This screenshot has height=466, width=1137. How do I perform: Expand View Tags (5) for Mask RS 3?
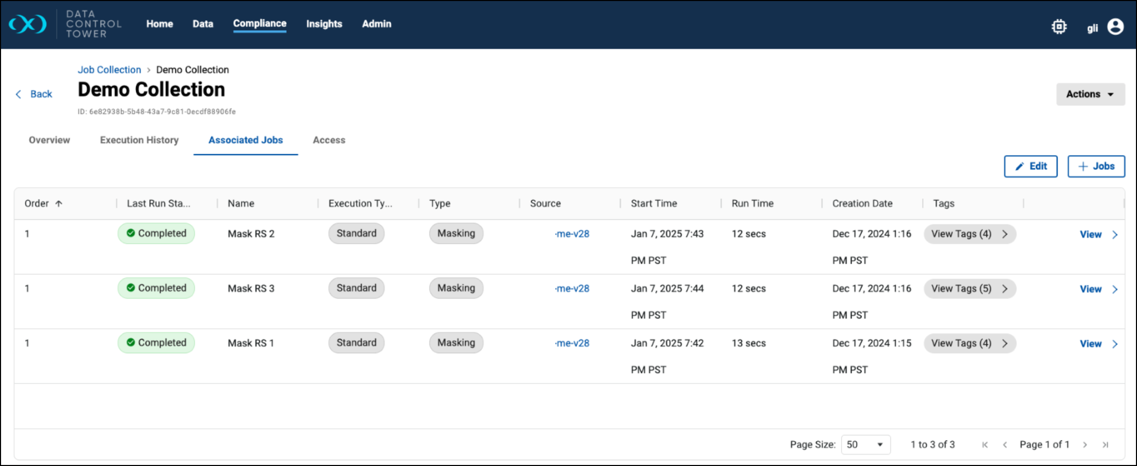pyautogui.click(x=969, y=289)
